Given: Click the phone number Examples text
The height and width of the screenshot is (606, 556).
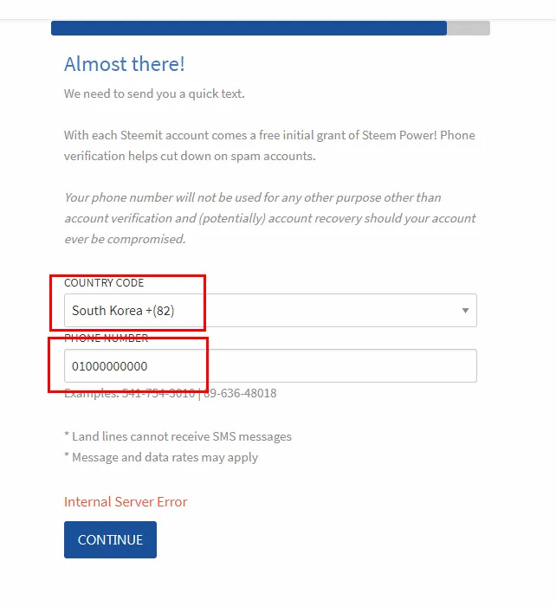Looking at the screenshot, I should click(x=171, y=393).
